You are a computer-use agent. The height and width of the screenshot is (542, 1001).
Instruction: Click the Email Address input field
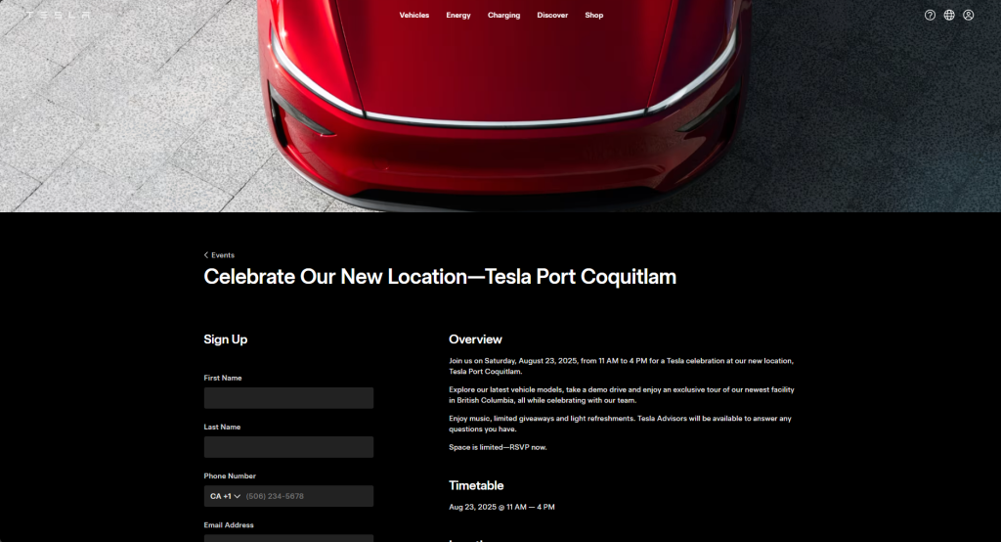[288, 538]
